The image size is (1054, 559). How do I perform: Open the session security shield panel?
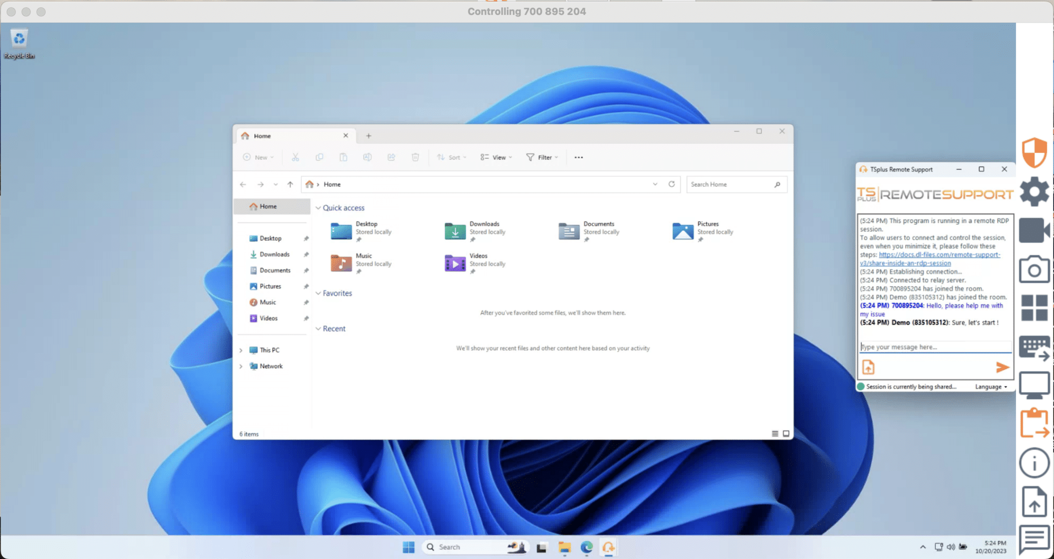pyautogui.click(x=1034, y=152)
